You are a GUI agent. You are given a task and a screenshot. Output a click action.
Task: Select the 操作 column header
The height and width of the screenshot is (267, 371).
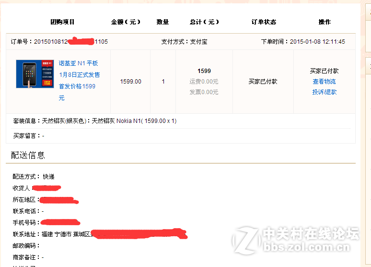[x=325, y=22]
